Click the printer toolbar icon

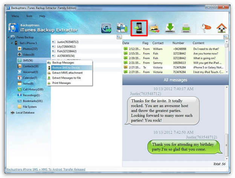[186, 28]
